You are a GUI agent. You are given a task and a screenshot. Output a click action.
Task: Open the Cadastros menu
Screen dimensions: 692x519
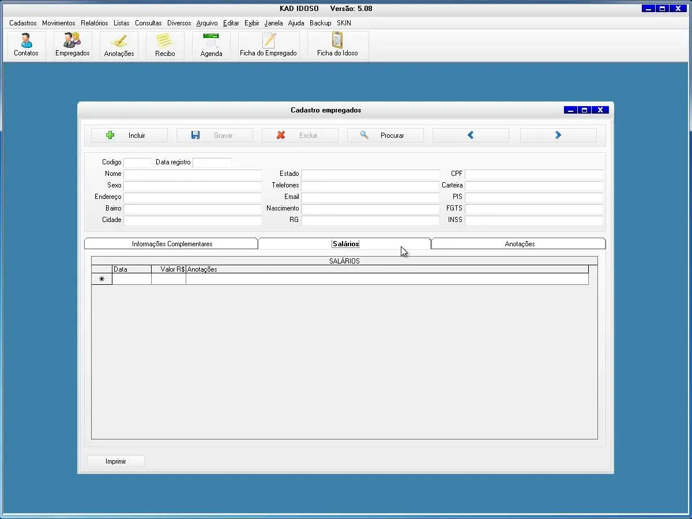click(x=23, y=23)
